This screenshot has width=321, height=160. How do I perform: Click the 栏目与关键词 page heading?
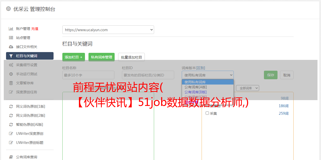point(77,44)
